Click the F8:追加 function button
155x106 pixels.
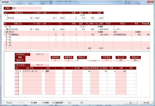pyautogui.click(x=34, y=103)
